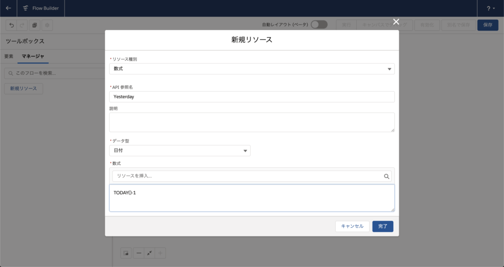Toggle the 自動レイアウト (ベータ) switch
The width and height of the screenshot is (504, 267).
point(319,25)
